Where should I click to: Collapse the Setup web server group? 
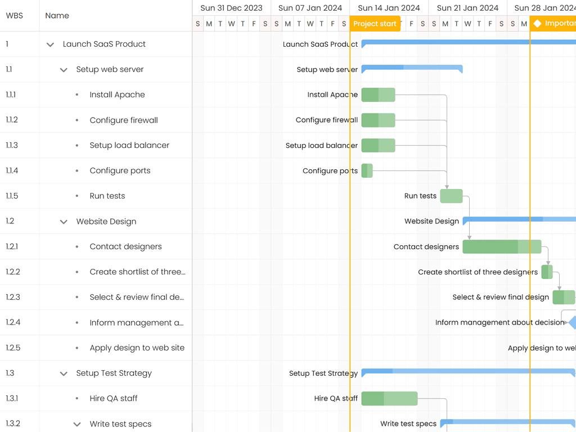coord(64,70)
